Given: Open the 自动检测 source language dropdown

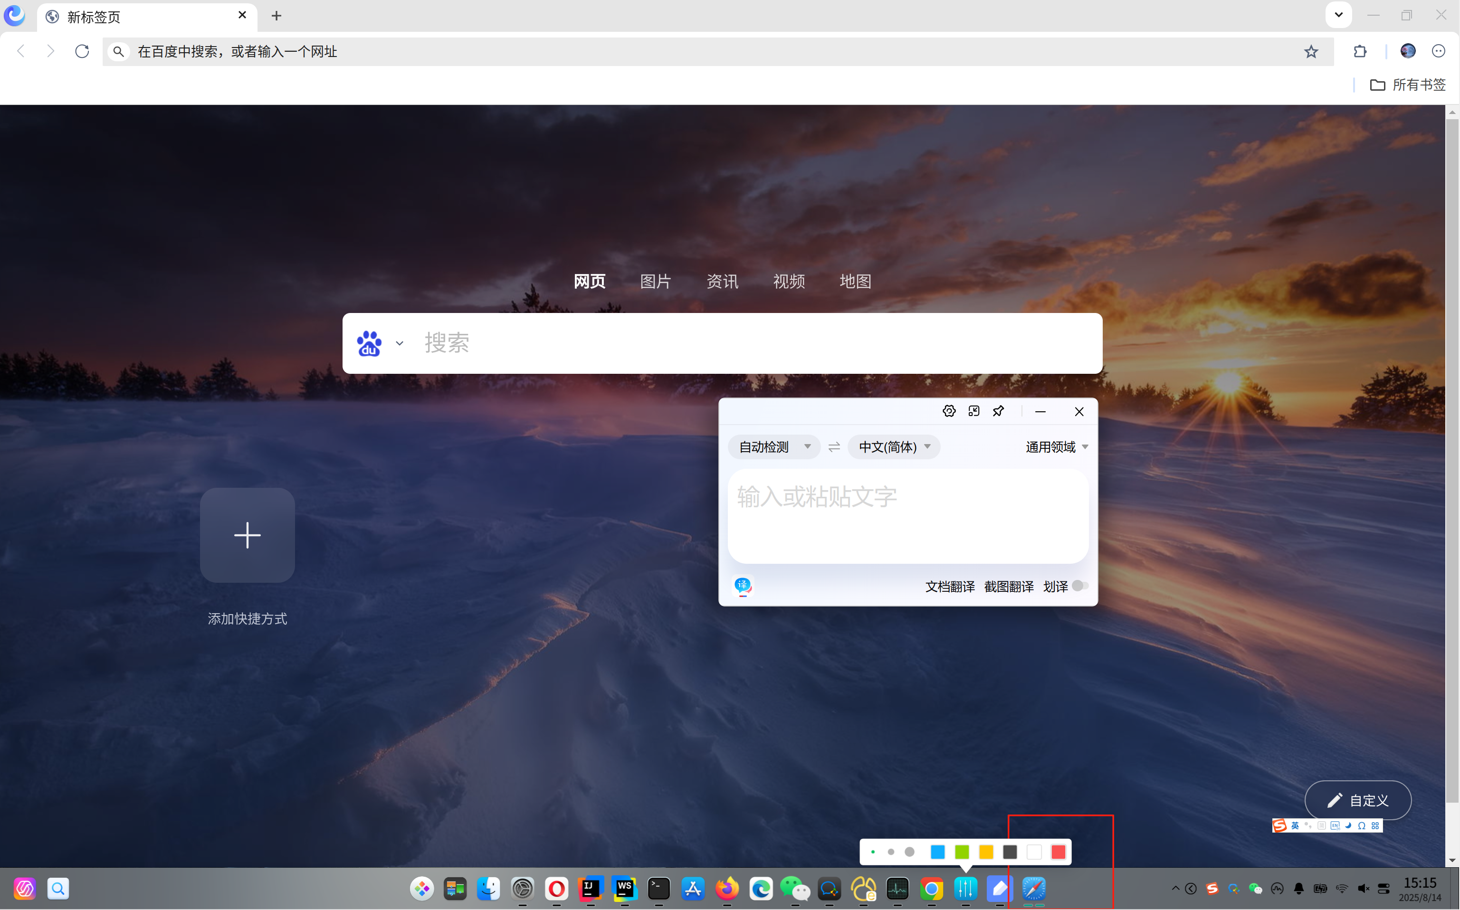Looking at the screenshot, I should tap(774, 447).
